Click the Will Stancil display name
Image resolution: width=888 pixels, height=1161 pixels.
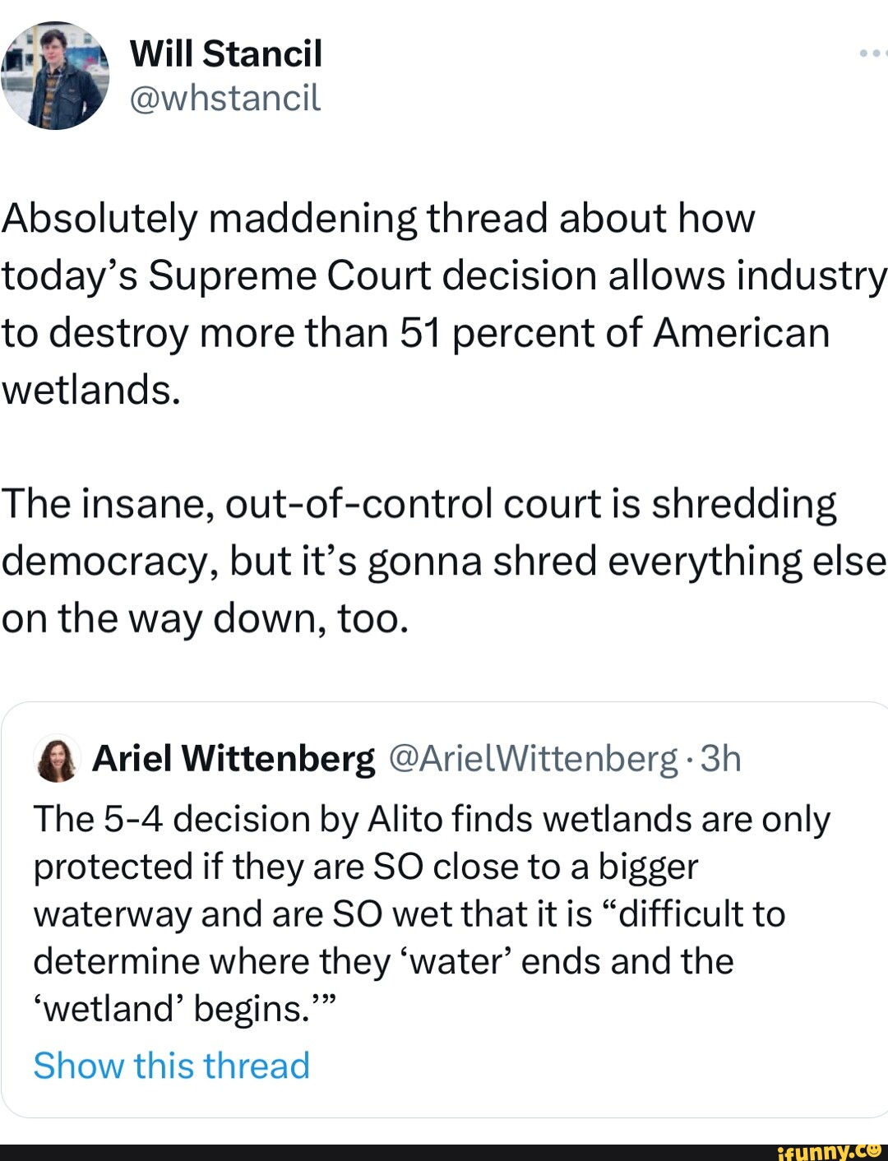(x=226, y=53)
